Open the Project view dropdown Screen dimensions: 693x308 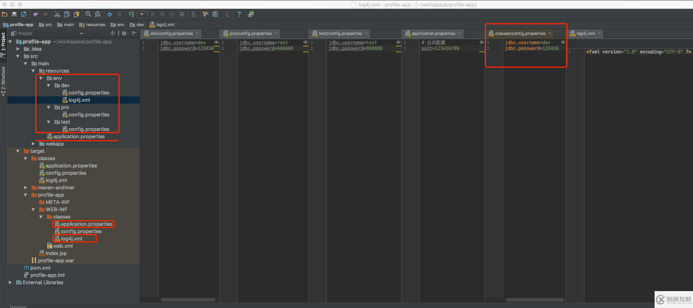click(x=81, y=34)
